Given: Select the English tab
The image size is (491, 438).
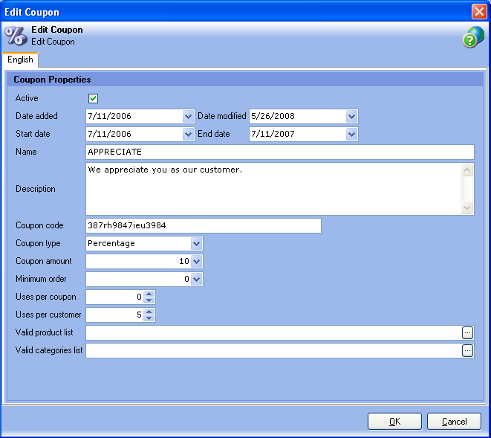Looking at the screenshot, I should coord(20,59).
